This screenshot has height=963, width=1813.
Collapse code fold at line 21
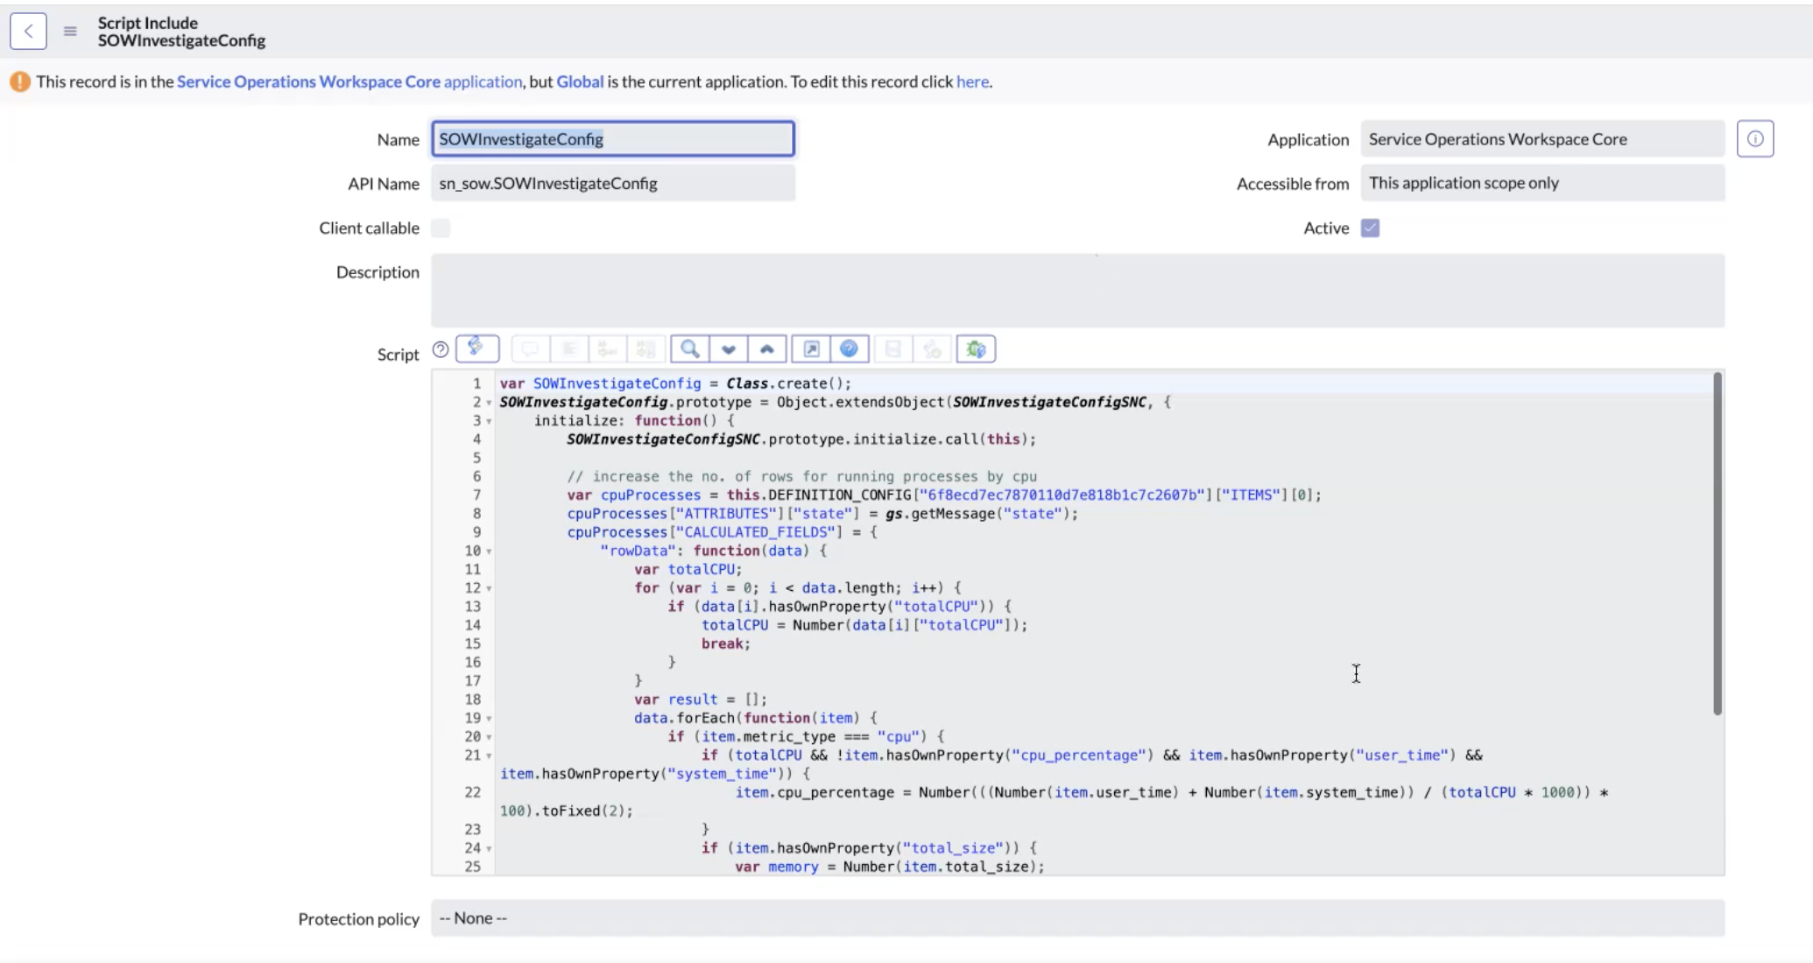point(489,756)
